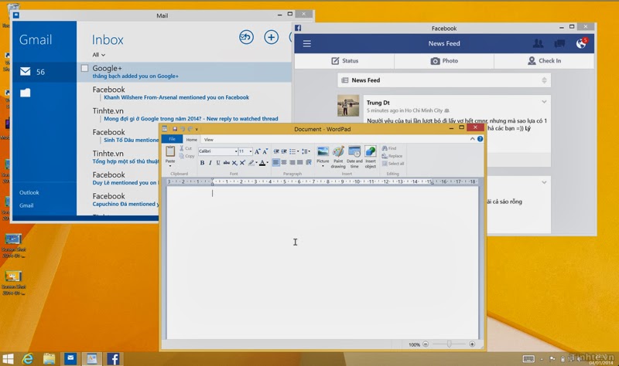619x366 pixels.
Task: Increase indent in WordPad Paragraph group
Action: click(x=284, y=151)
